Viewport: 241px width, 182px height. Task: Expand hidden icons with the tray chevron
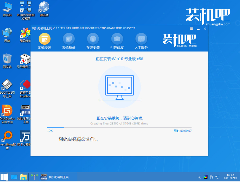[199, 177]
